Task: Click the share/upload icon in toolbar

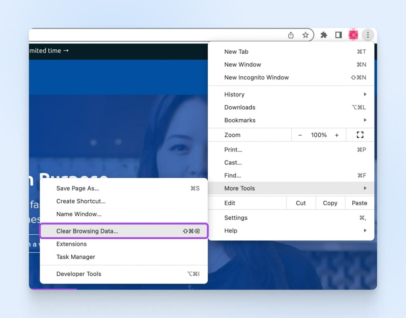Action: point(291,35)
